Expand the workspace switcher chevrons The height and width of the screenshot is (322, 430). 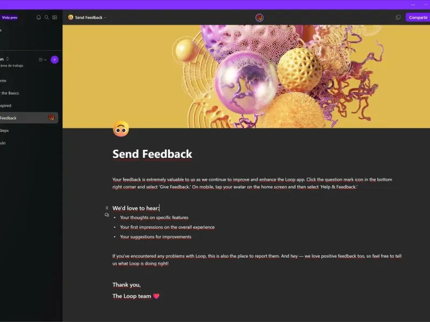click(8, 59)
